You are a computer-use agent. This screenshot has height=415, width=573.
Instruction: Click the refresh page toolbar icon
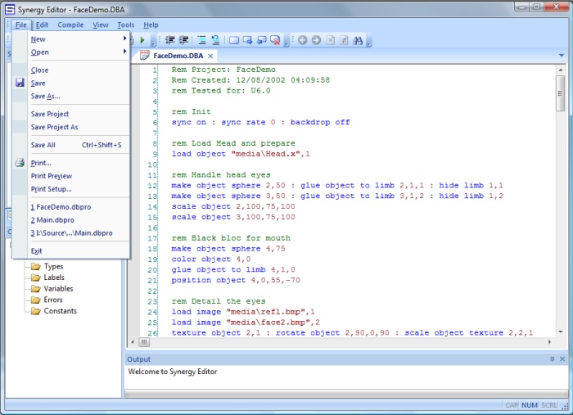344,40
